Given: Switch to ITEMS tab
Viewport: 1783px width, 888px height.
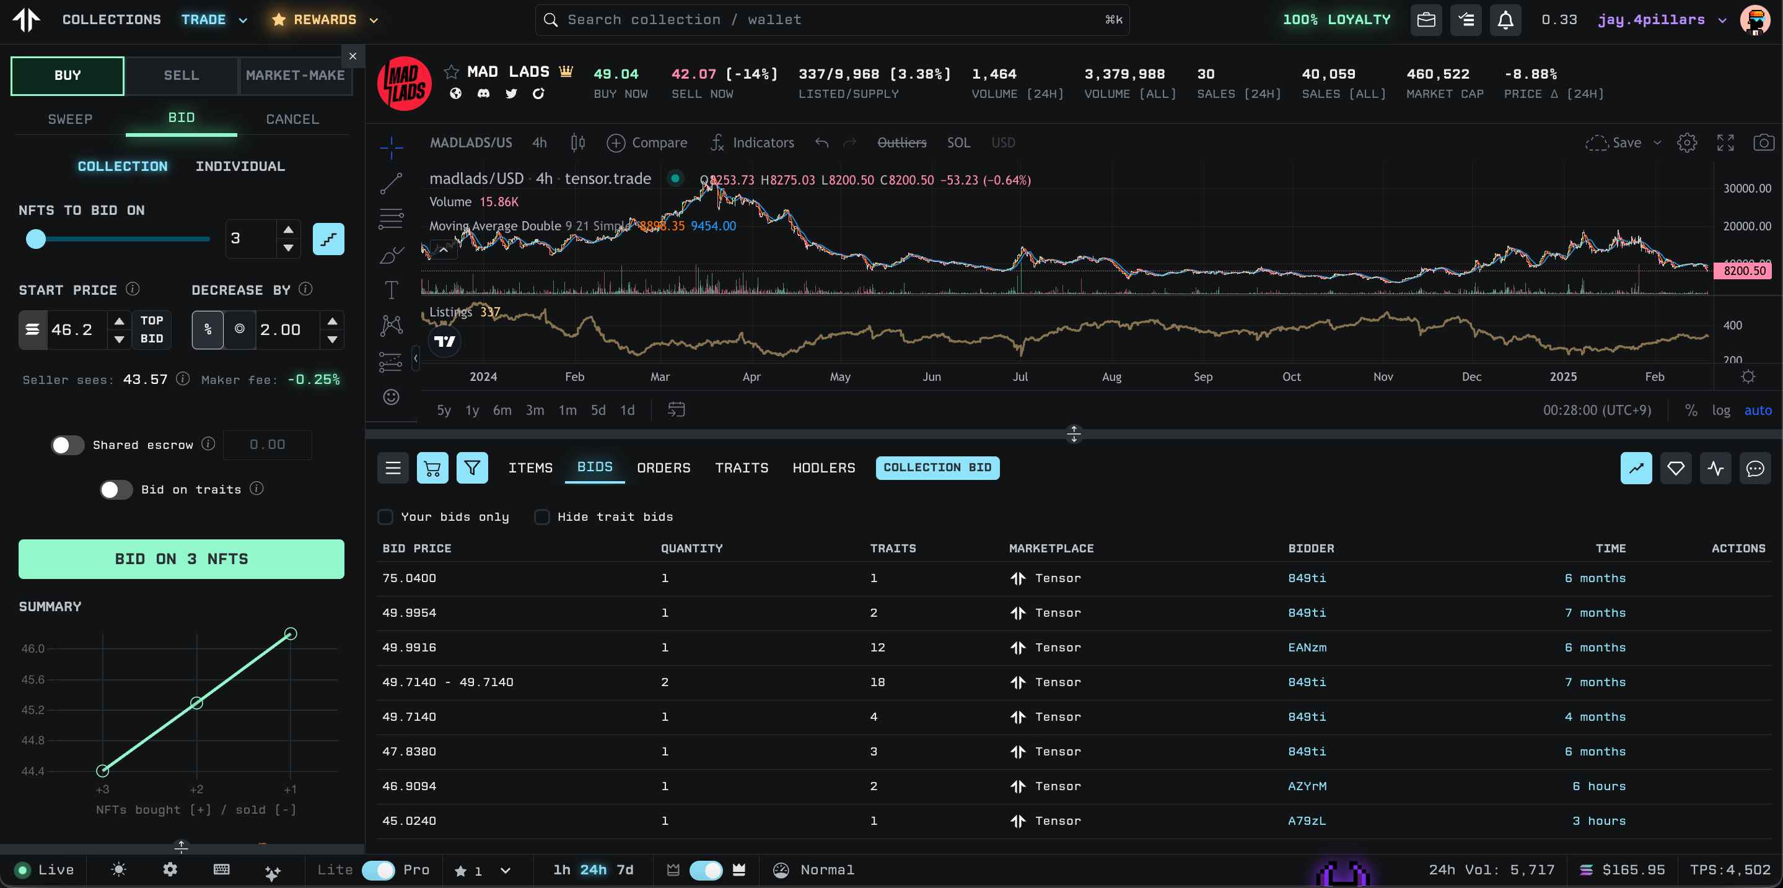Looking at the screenshot, I should tap(530, 468).
